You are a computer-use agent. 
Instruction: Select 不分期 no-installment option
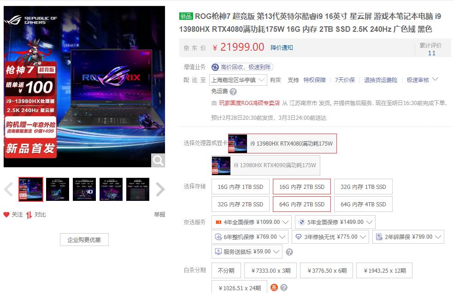[x=226, y=270]
